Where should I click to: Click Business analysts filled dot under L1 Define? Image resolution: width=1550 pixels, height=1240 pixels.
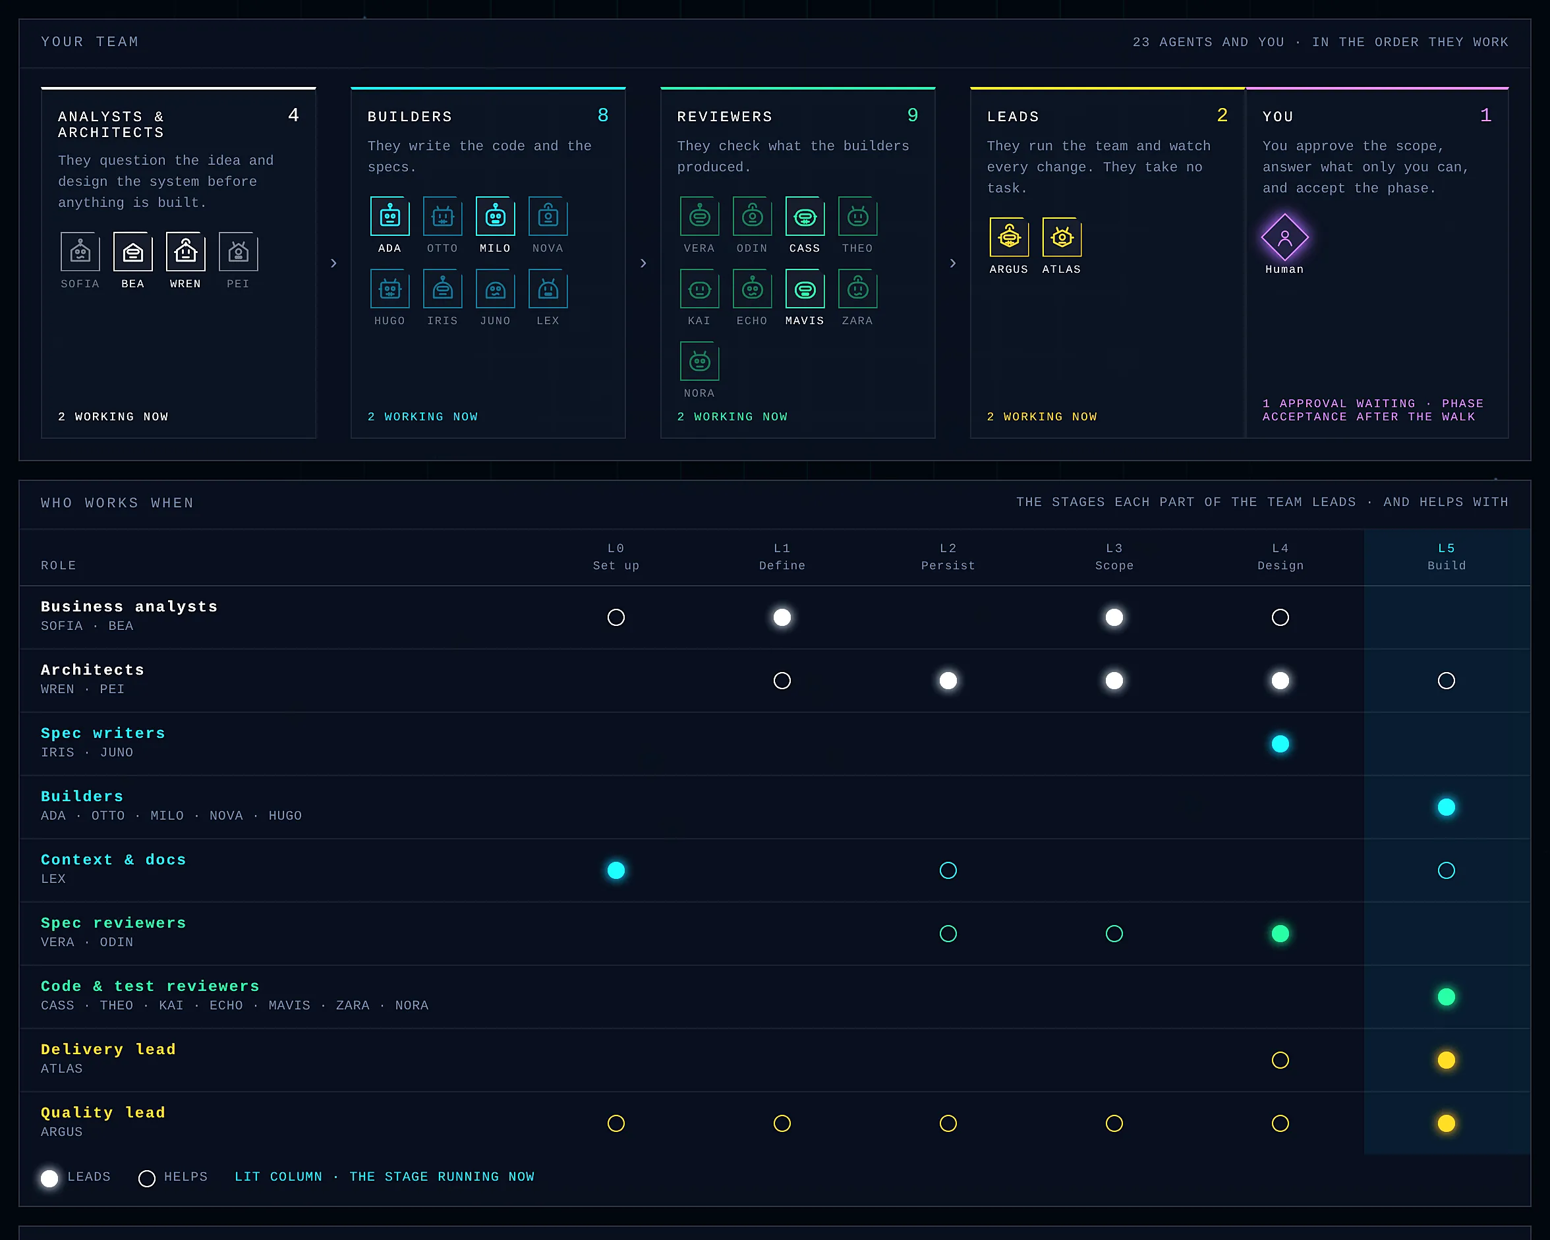pos(782,617)
